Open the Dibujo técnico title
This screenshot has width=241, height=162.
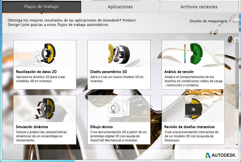click(101, 127)
